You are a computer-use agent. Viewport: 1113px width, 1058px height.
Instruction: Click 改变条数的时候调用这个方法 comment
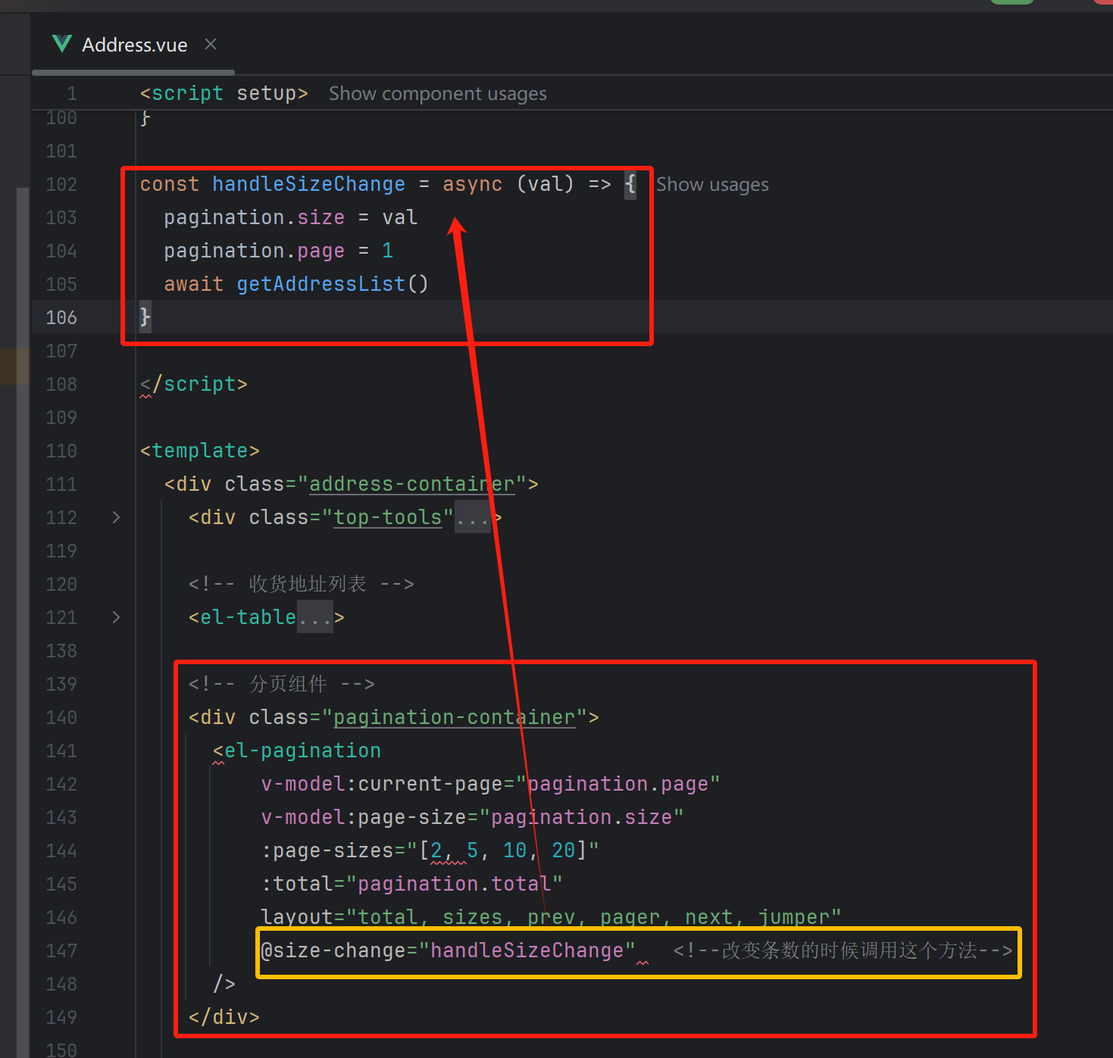pos(843,950)
